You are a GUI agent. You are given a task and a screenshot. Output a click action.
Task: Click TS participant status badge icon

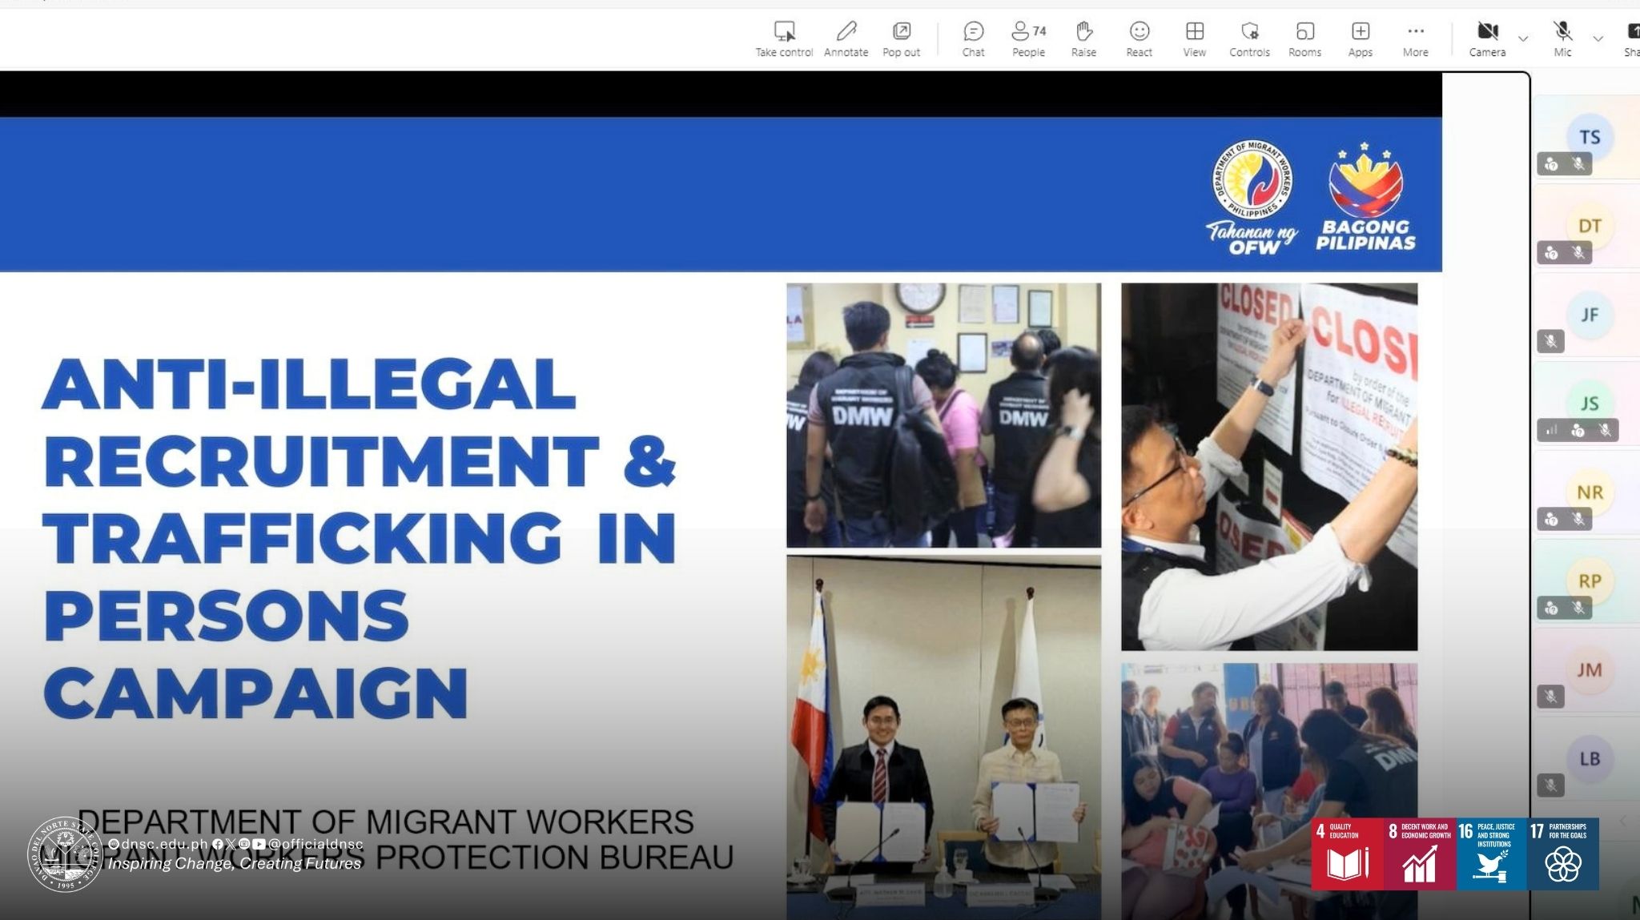click(1552, 164)
